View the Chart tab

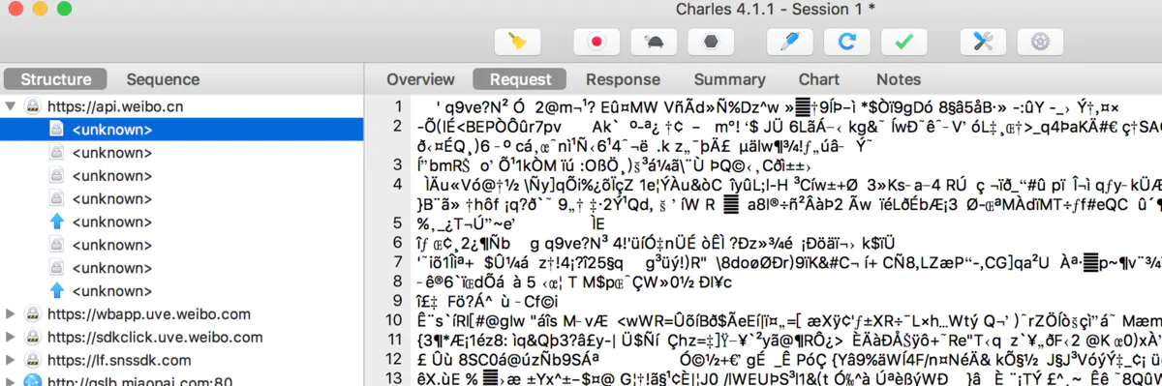[819, 79]
